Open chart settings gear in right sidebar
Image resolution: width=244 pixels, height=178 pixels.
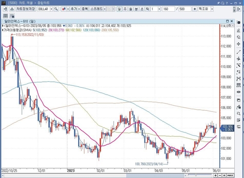tap(239, 22)
